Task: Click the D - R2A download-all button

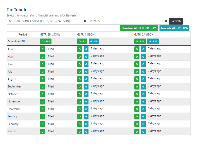Action: 140,42
